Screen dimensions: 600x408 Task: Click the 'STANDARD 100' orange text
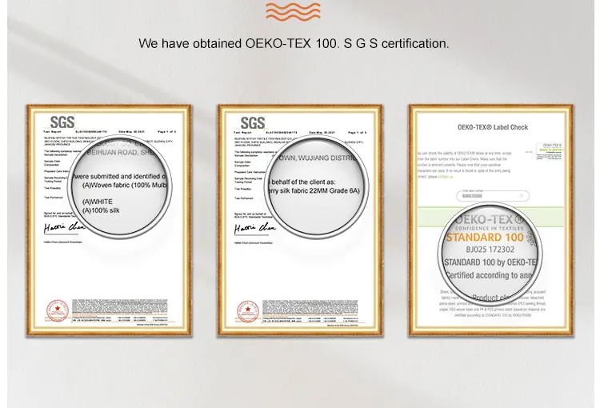(x=485, y=238)
